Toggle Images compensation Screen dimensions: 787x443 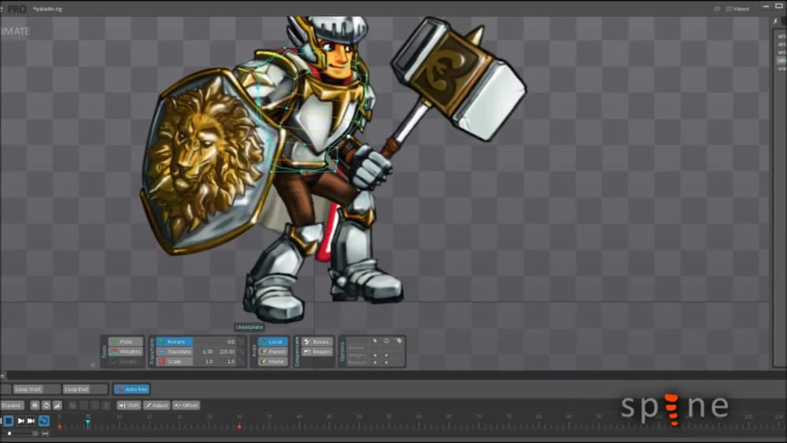[317, 352]
